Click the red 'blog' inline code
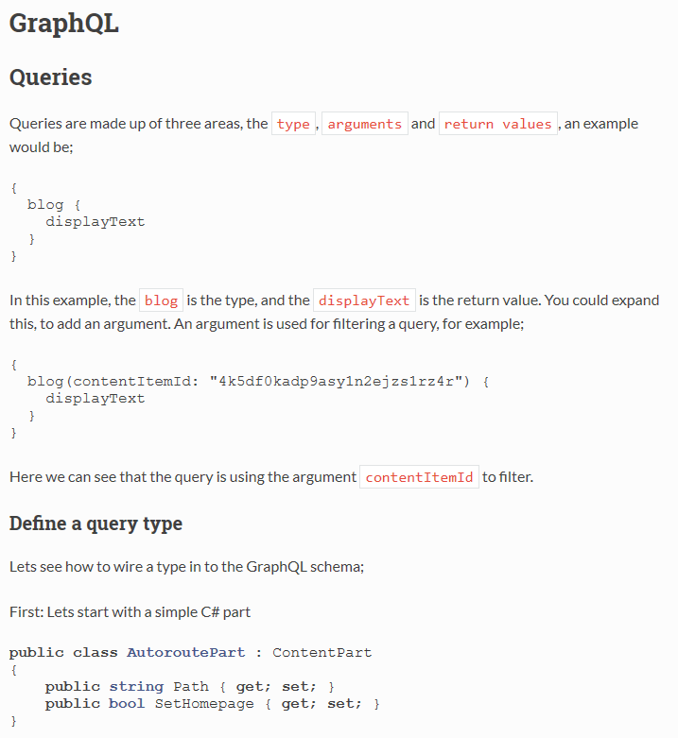The image size is (678, 738). (161, 300)
